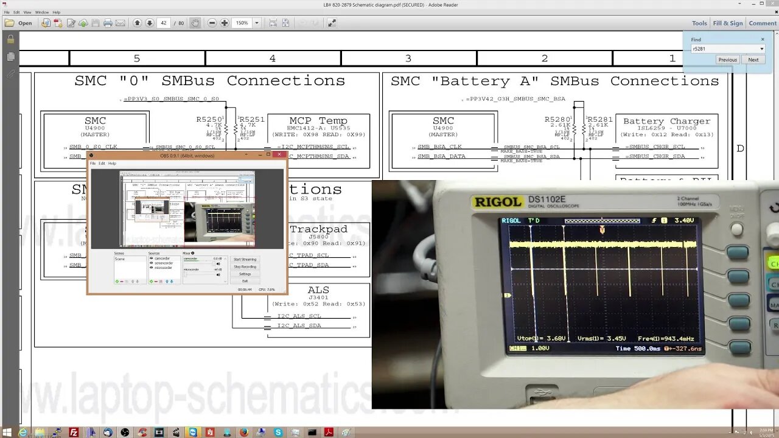The width and height of the screenshot is (779, 438).
Task: Open the Tools pane tab
Action: coord(699,23)
